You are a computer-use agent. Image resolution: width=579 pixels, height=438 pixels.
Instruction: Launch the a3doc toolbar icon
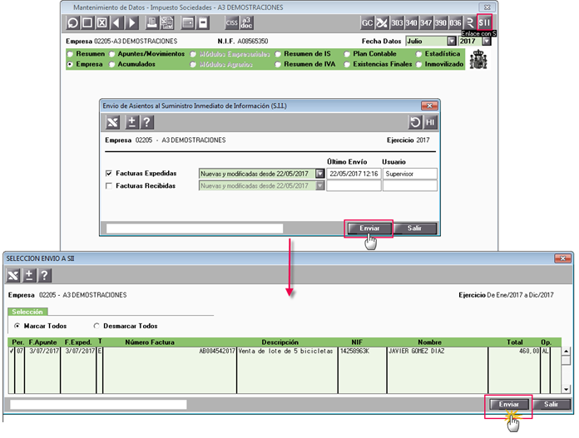246,23
